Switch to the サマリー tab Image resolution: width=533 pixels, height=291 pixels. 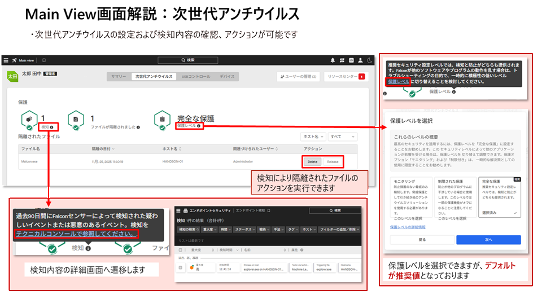(119, 76)
